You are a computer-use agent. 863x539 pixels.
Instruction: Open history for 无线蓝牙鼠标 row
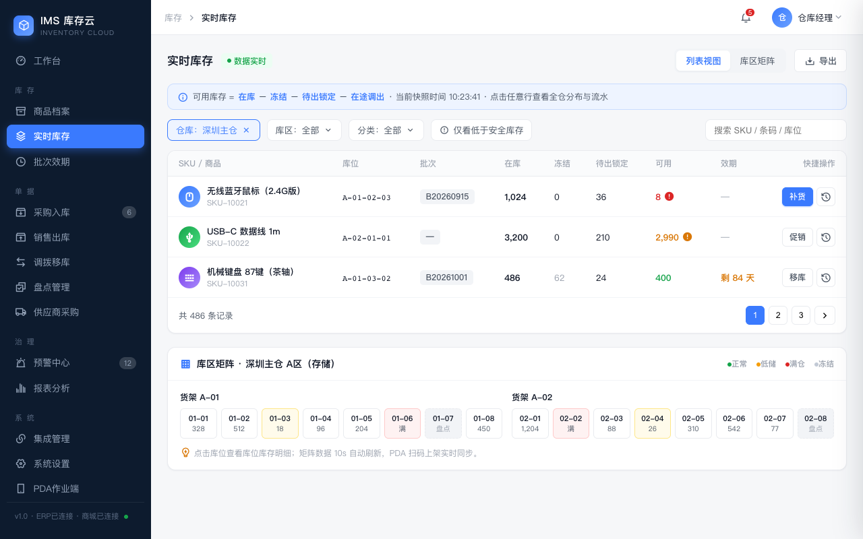(826, 197)
